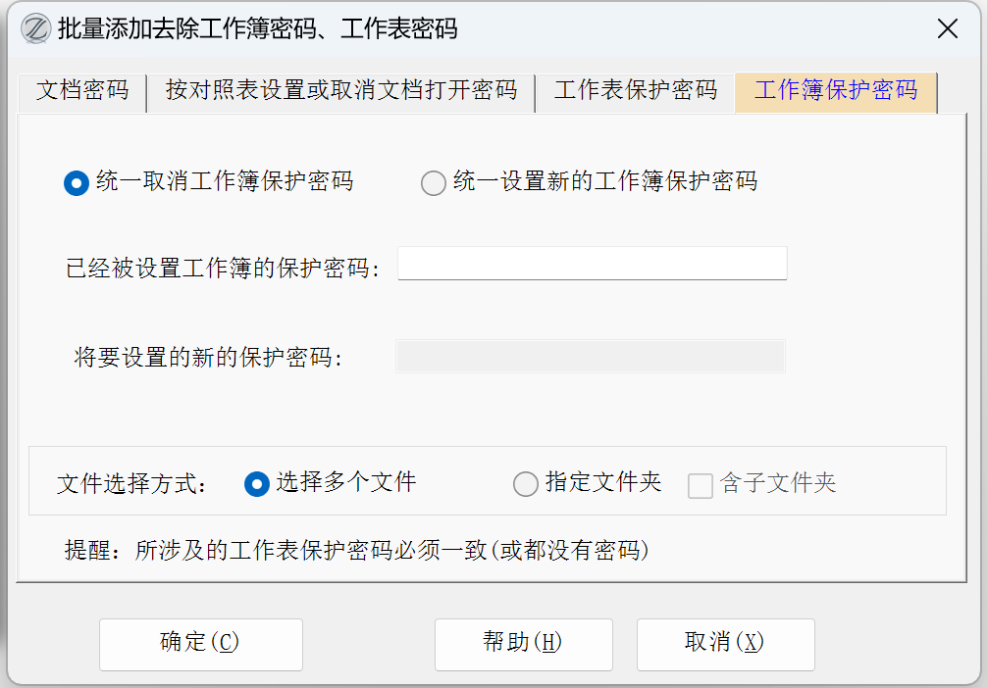The image size is (987, 688).
Task: Open the 按对照表设置或取消文档打开密码 tab
Action: pos(340,92)
